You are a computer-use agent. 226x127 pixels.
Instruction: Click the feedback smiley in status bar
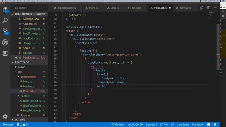pyautogui.click(x=209, y=125)
